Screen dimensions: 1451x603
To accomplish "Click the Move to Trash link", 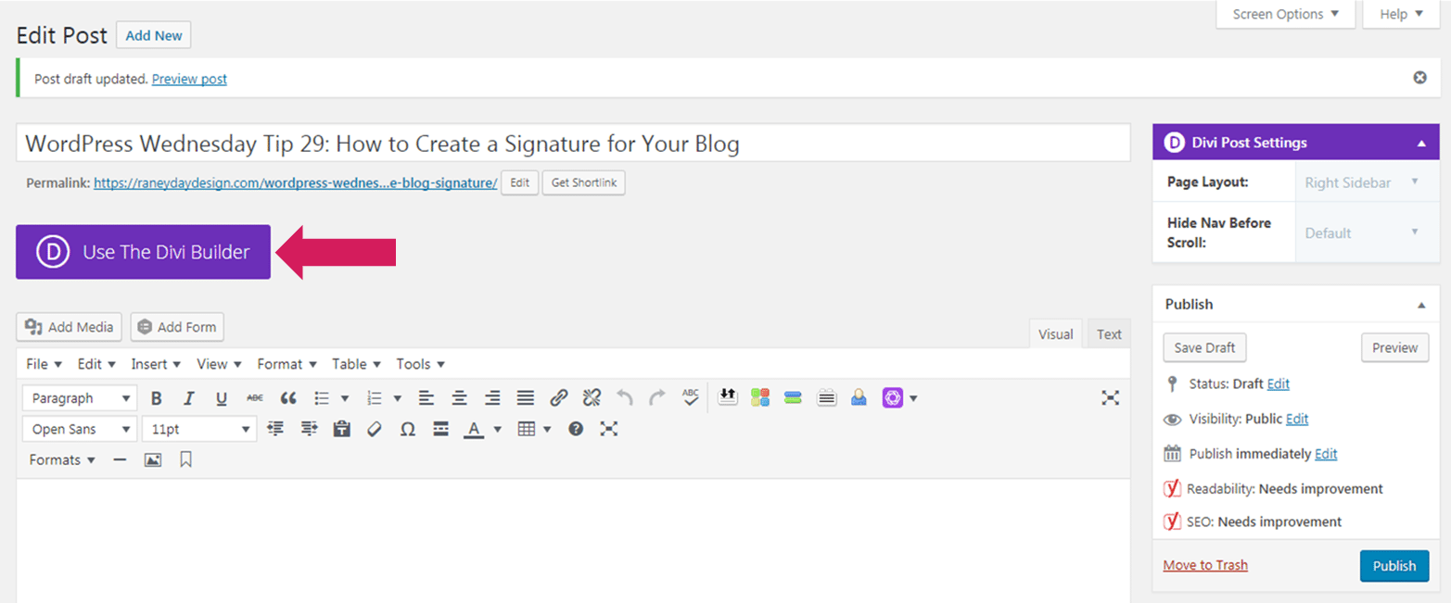I will tap(1205, 565).
